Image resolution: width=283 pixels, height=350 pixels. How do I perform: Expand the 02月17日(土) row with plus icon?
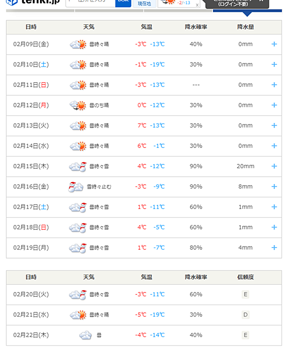click(x=274, y=207)
